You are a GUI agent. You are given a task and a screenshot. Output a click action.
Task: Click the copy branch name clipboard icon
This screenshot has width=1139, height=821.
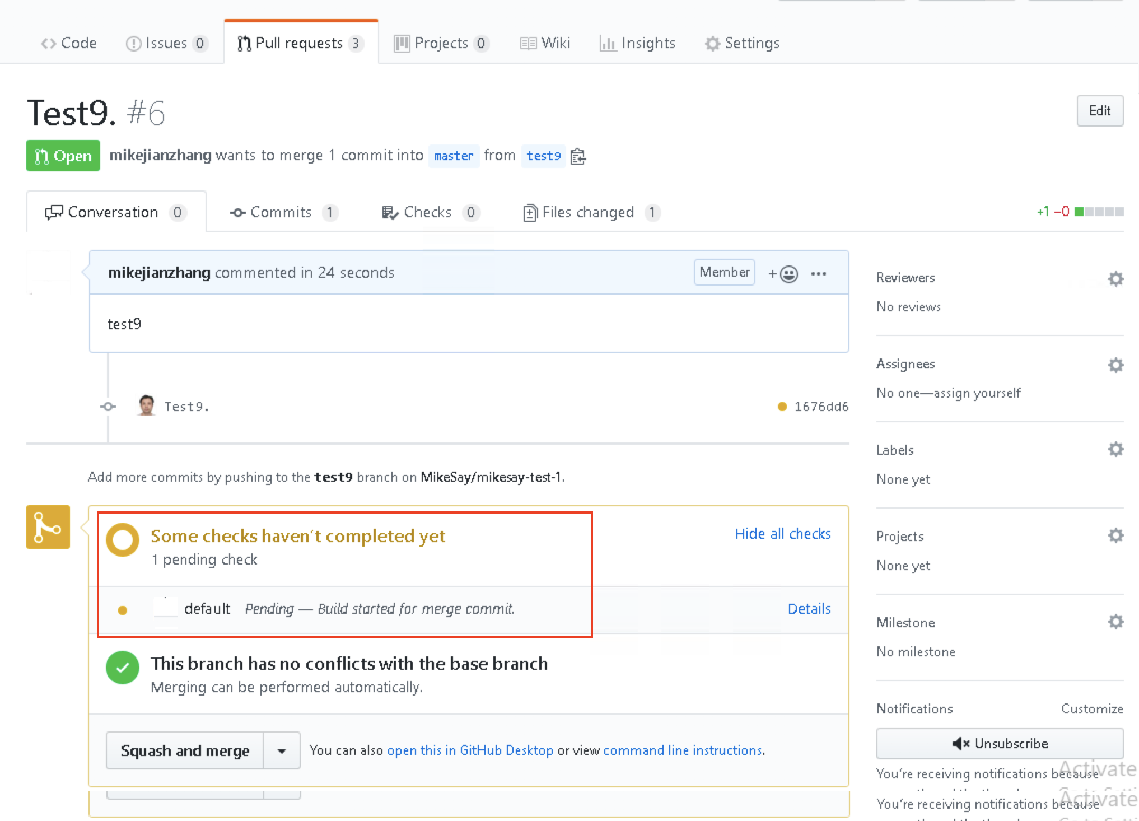pyautogui.click(x=578, y=156)
